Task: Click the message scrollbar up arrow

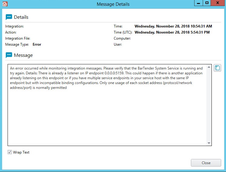Action: coord(209,67)
